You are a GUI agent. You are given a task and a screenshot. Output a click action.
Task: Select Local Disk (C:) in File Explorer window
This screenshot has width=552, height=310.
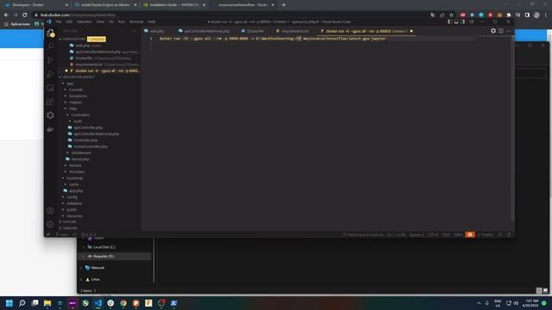104,247
